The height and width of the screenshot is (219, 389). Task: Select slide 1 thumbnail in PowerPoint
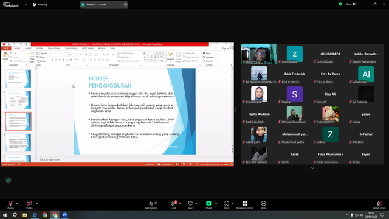18,78
